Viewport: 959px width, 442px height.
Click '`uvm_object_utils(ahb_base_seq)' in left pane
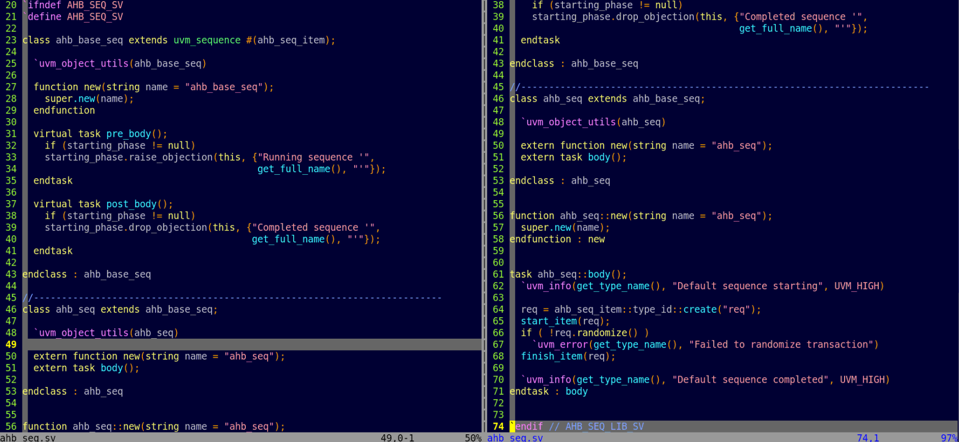coord(120,63)
